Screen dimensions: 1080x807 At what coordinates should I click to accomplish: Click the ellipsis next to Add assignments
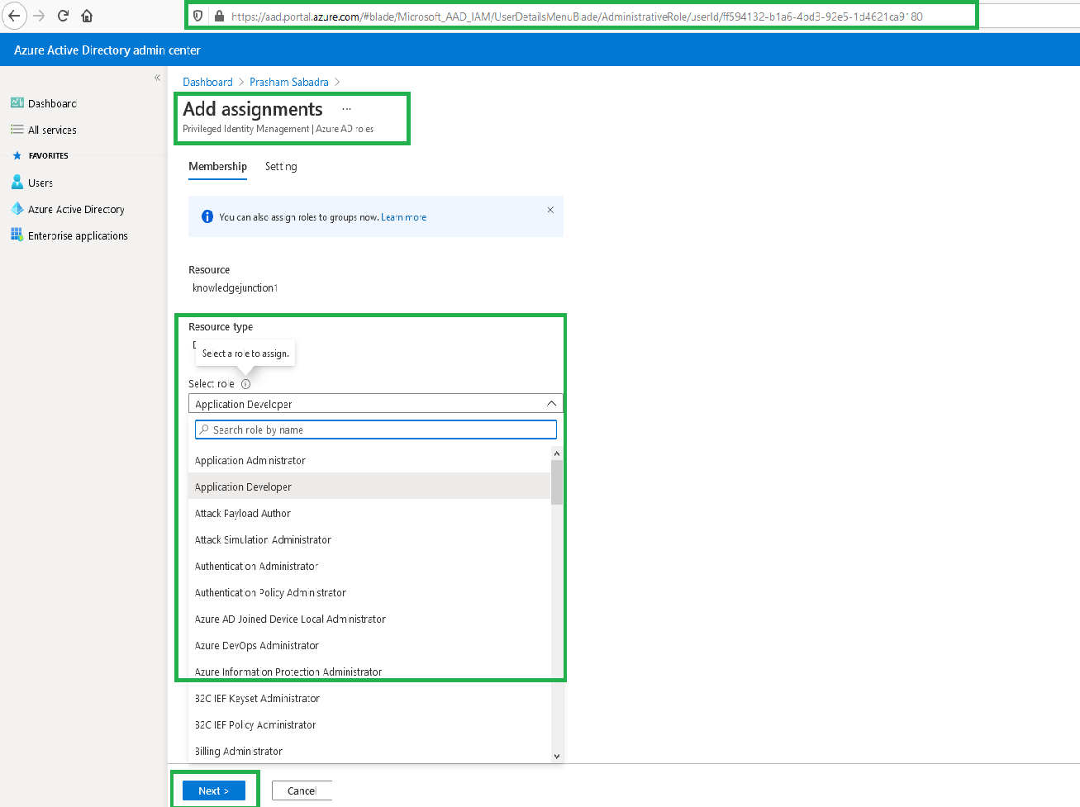point(346,107)
